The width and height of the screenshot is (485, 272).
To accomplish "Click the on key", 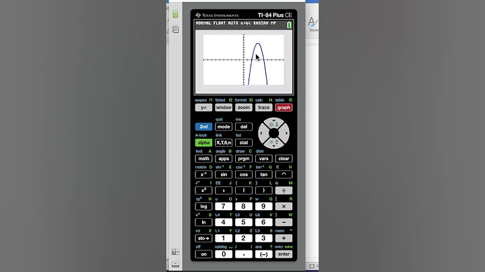I will click(x=203, y=254).
